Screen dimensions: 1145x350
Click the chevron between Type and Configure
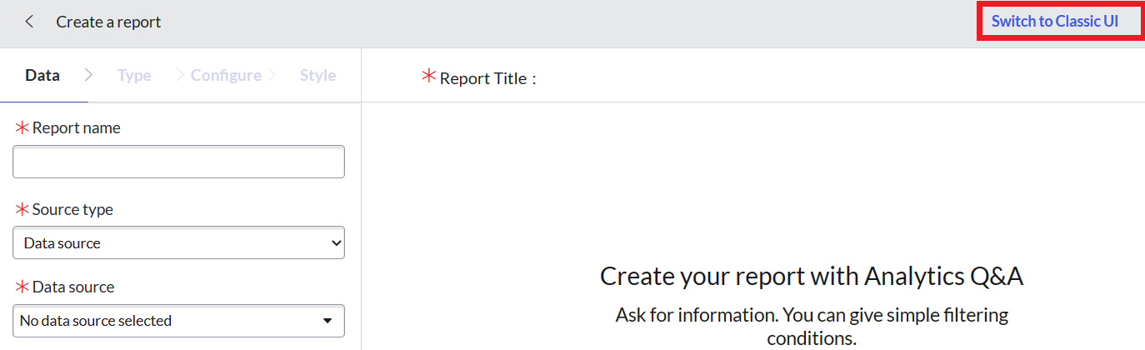point(179,75)
